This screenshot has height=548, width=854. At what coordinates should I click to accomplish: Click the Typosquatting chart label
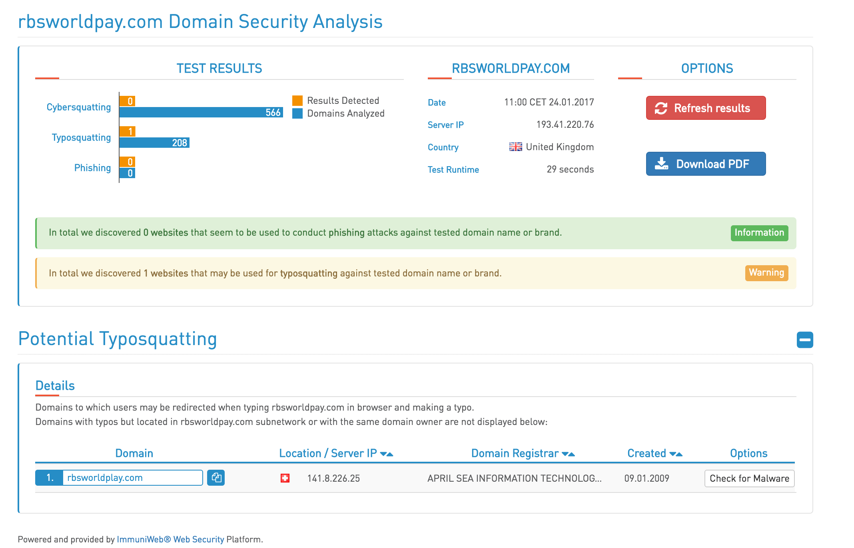coord(82,137)
